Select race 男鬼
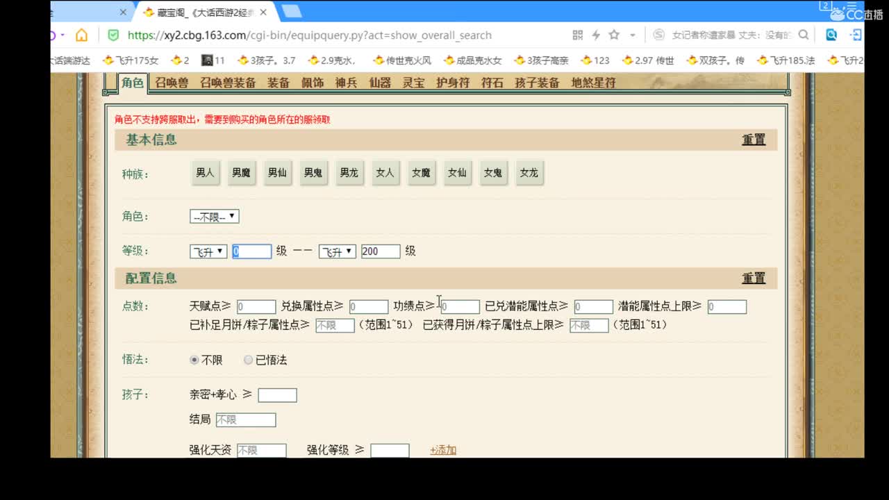The height and width of the screenshot is (500, 889). tap(313, 173)
